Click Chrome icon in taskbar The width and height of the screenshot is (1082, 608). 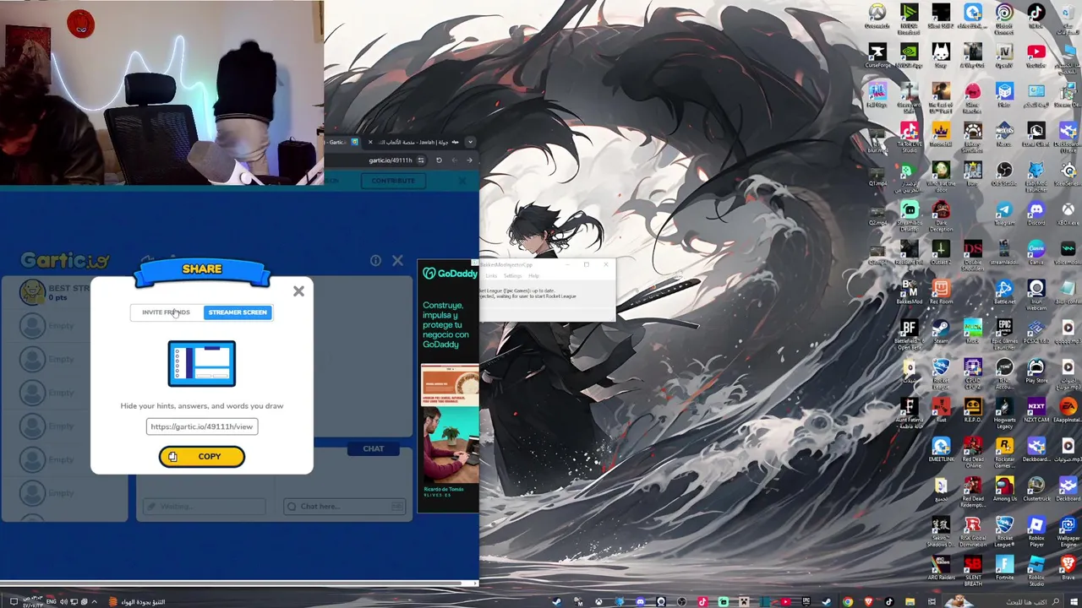click(x=848, y=602)
